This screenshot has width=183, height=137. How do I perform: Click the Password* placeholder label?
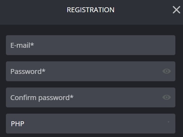tap(28, 71)
